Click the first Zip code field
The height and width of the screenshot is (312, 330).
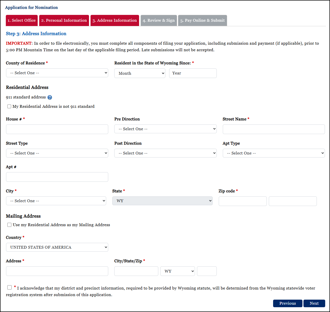243,201
